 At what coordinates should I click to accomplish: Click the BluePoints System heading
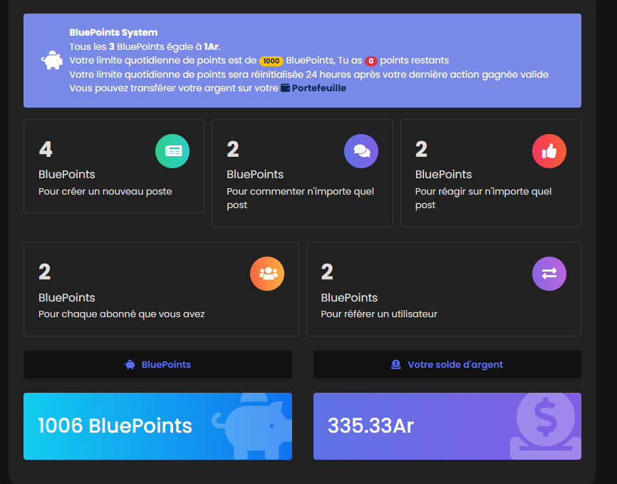tap(113, 33)
